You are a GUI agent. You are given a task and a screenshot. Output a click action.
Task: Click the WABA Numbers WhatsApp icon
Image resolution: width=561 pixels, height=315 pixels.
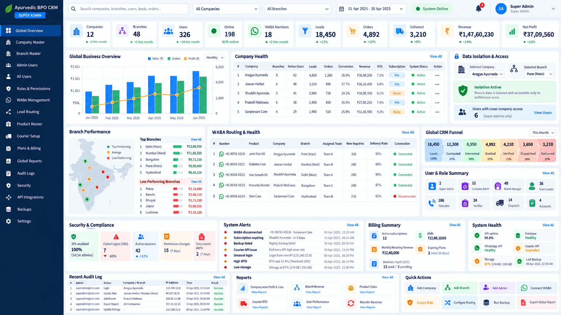[255, 31]
